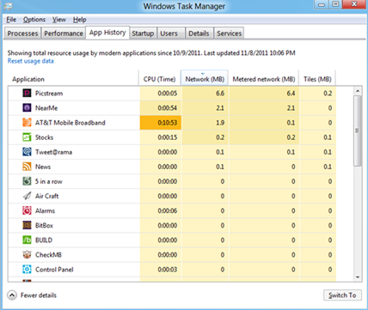Image resolution: width=368 pixels, height=310 pixels.
Task: Click Picstream's 6.4 Metered network value
Action: pos(291,94)
